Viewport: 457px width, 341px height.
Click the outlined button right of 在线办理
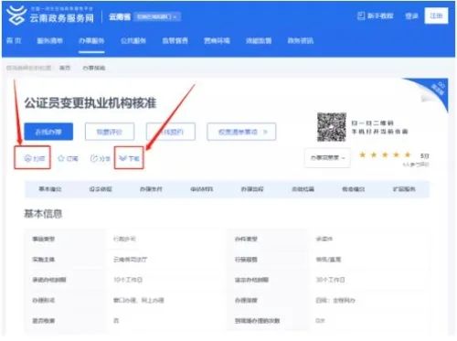coord(110,132)
